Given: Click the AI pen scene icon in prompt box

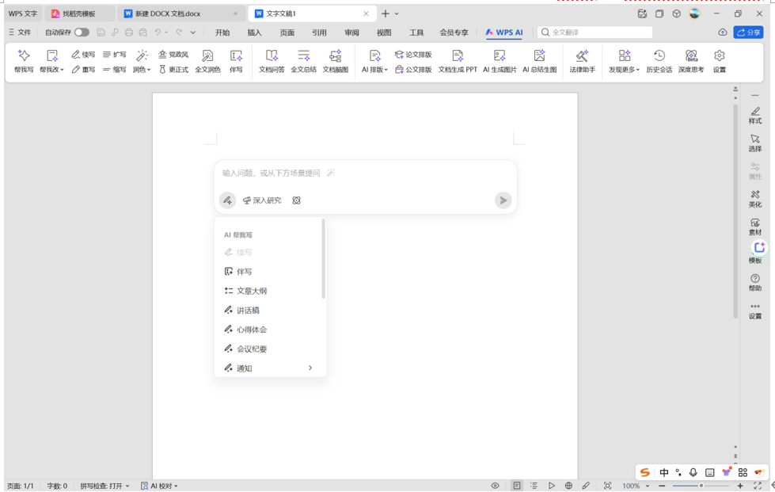Looking at the screenshot, I should 227,200.
